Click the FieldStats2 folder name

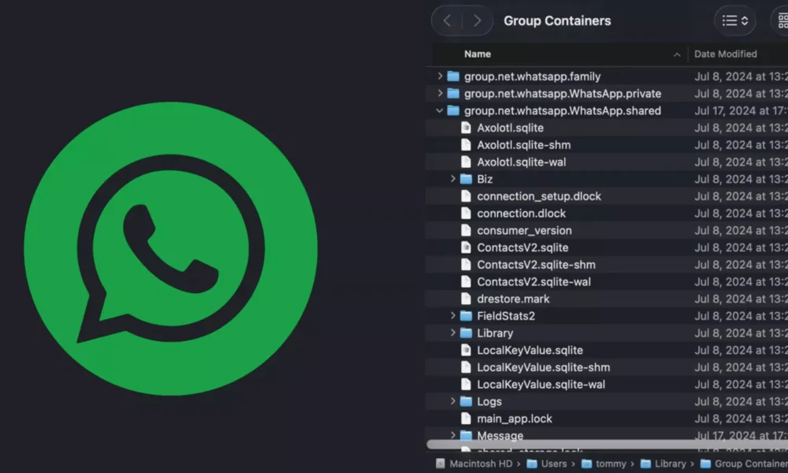tap(506, 315)
